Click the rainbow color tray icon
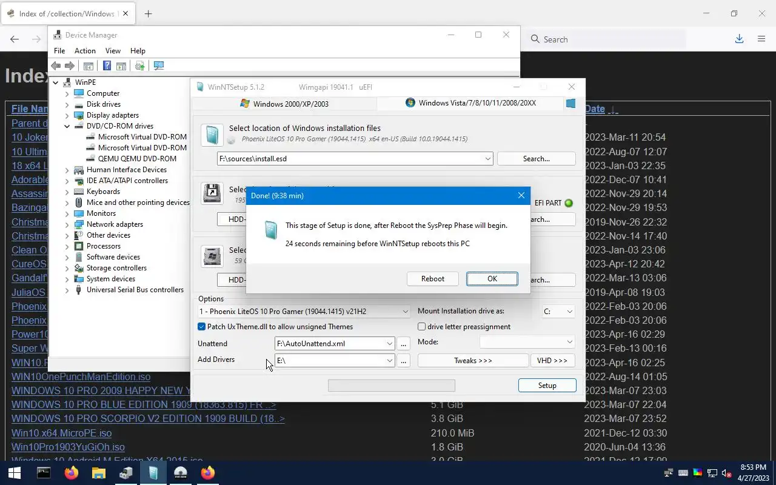The width and height of the screenshot is (776, 485). coord(698,473)
